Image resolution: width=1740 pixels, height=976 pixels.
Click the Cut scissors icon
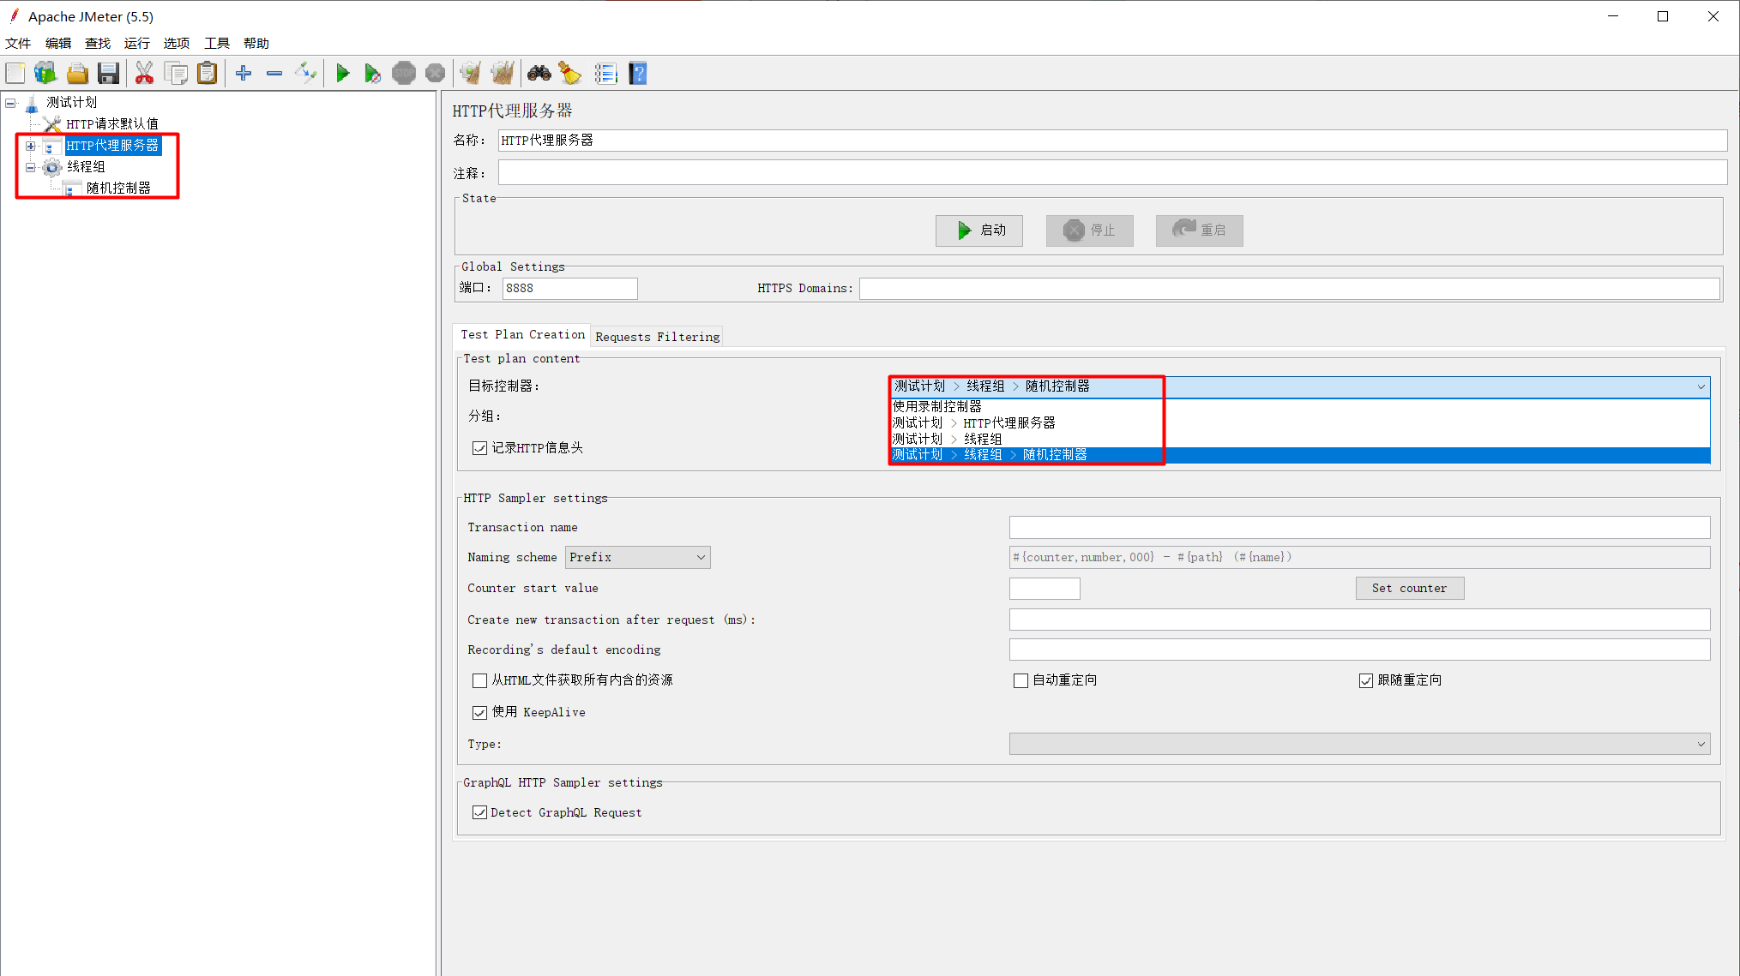click(x=144, y=74)
